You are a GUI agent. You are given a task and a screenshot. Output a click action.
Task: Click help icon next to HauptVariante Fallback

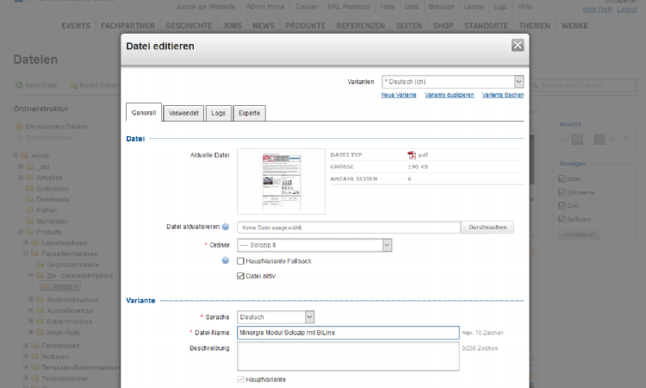(x=225, y=260)
